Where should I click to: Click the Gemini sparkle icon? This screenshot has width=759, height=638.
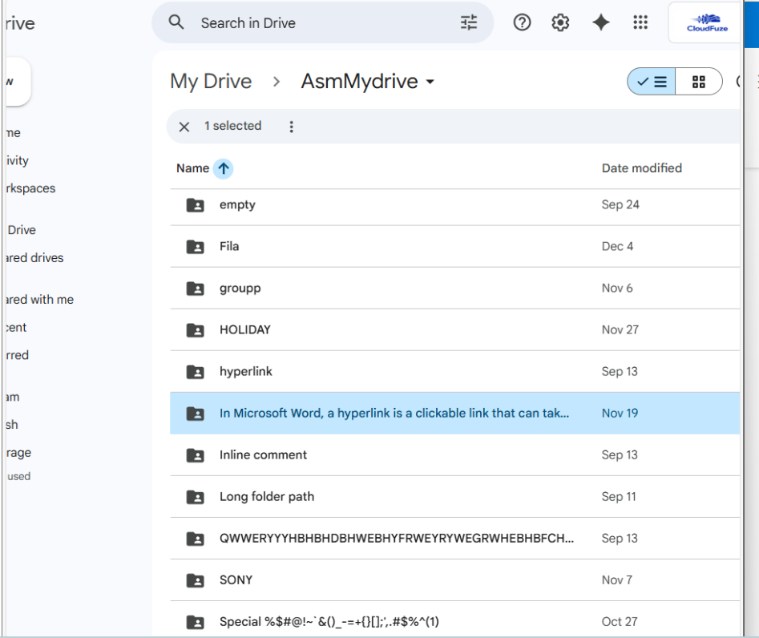(x=600, y=22)
